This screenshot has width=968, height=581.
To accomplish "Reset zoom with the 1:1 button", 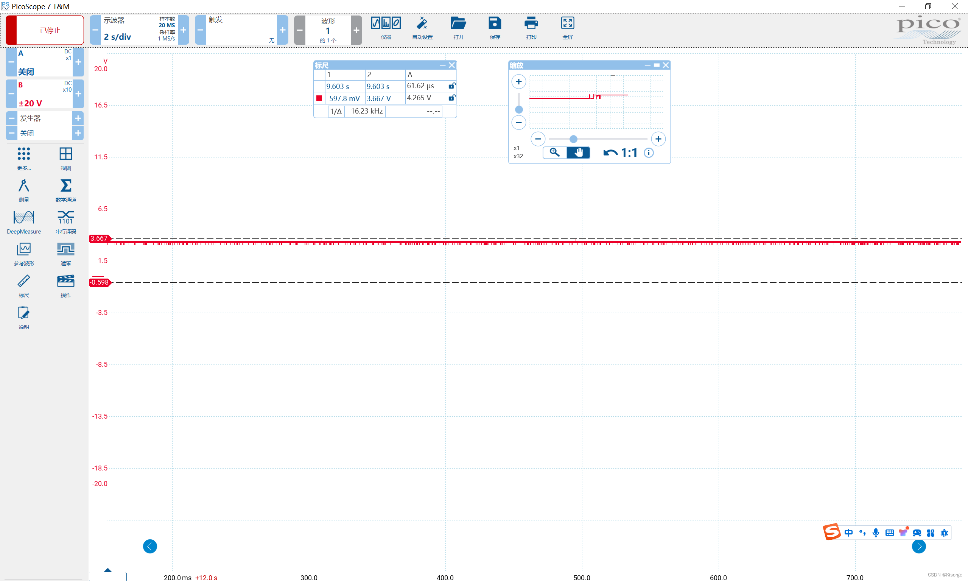I will (x=629, y=153).
